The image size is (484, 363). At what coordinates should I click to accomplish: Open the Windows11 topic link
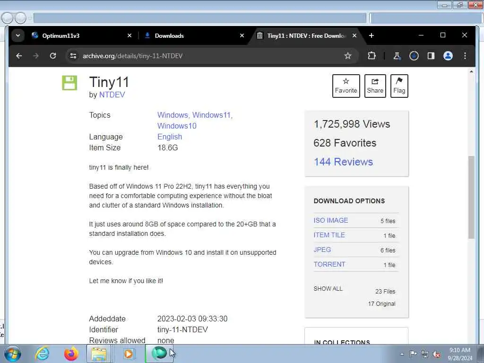pos(211,115)
